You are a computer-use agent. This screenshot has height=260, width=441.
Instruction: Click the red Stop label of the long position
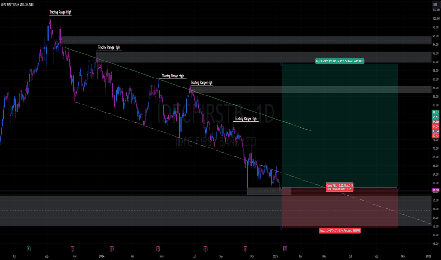[340, 231]
